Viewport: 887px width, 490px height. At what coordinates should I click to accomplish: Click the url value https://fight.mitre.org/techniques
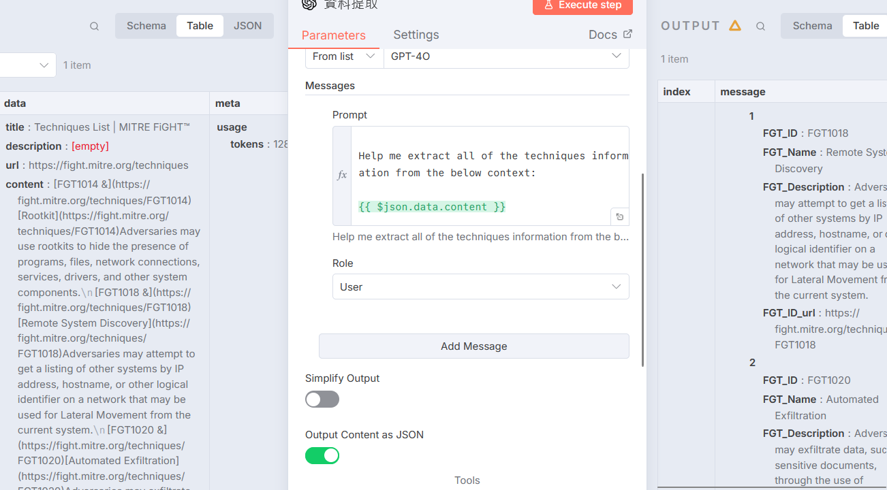coord(108,165)
